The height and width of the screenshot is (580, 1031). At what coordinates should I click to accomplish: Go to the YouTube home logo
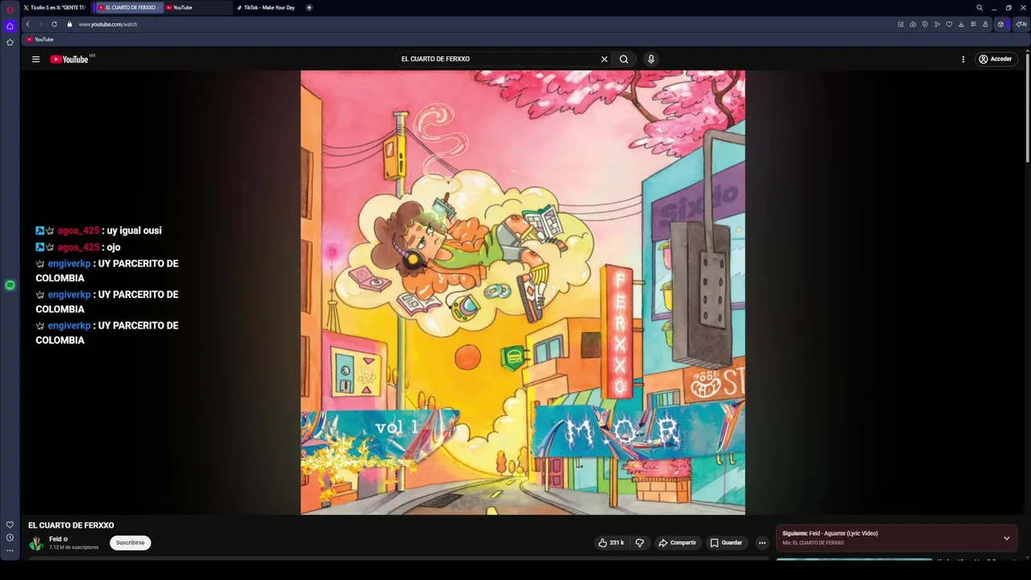point(71,59)
